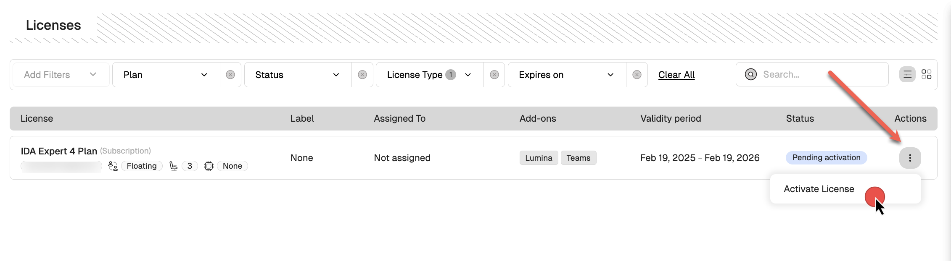Click the Lumina add-on tag
951x261 pixels.
(x=539, y=158)
